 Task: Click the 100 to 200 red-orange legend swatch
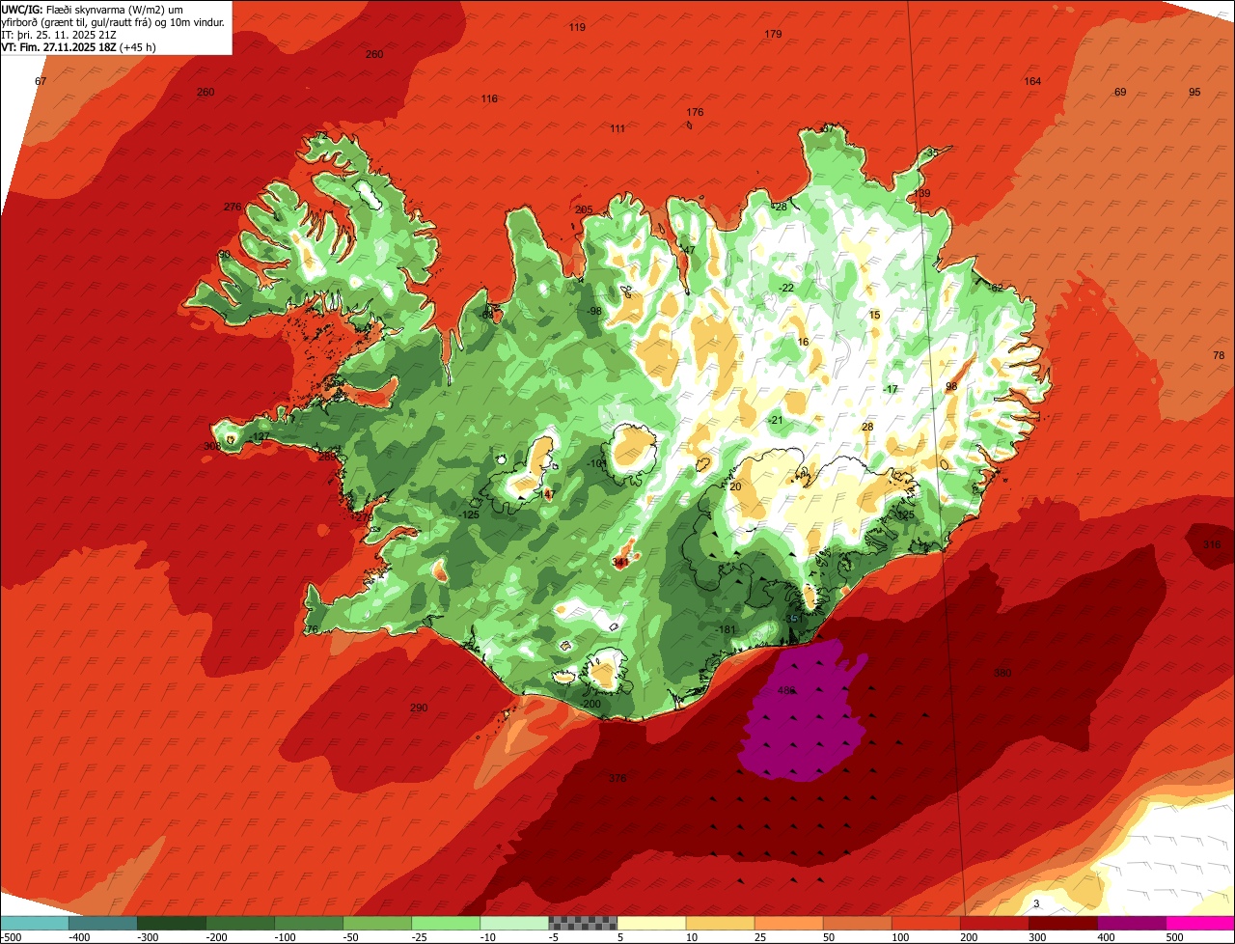coord(925,922)
